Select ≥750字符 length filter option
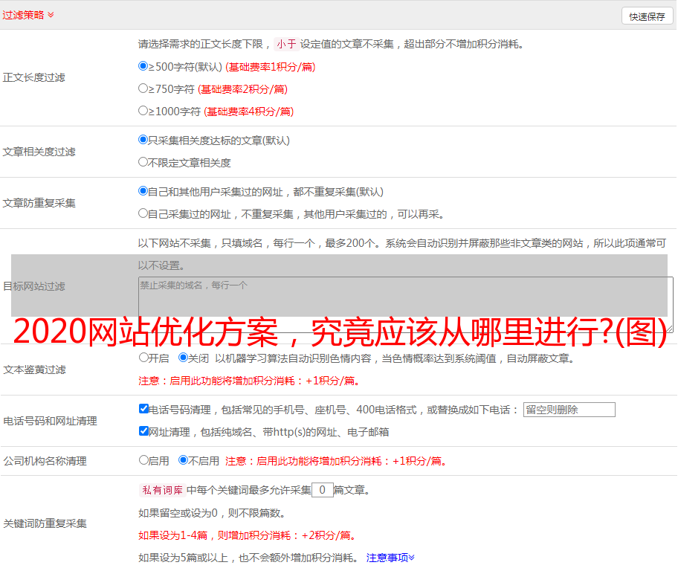678x571 pixels. pyautogui.click(x=143, y=88)
